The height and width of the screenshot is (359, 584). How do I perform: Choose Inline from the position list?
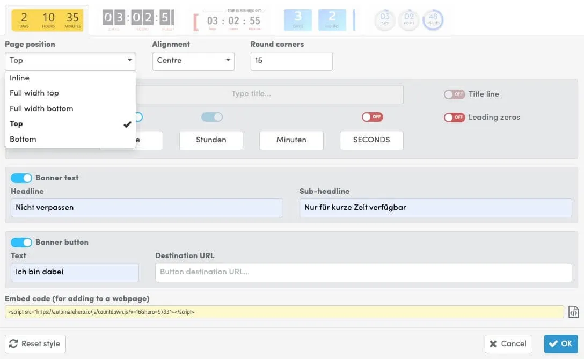[x=70, y=78]
